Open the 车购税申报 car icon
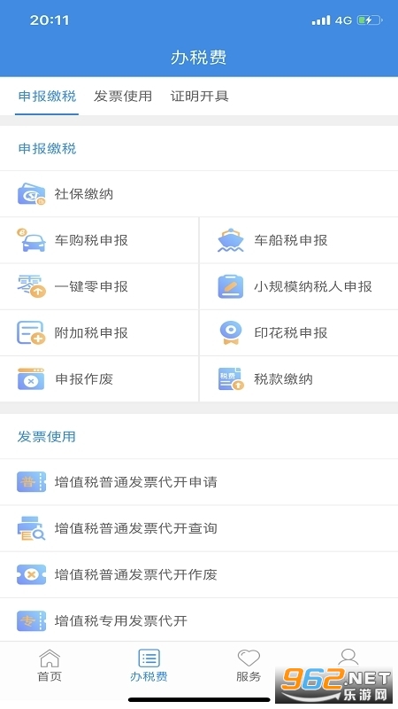This screenshot has width=398, height=709. pos(31,240)
